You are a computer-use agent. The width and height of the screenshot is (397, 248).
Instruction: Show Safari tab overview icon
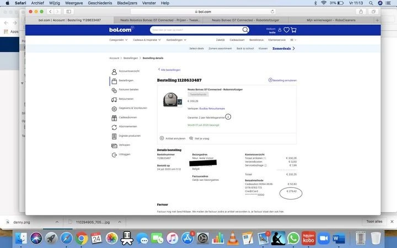coord(373,12)
